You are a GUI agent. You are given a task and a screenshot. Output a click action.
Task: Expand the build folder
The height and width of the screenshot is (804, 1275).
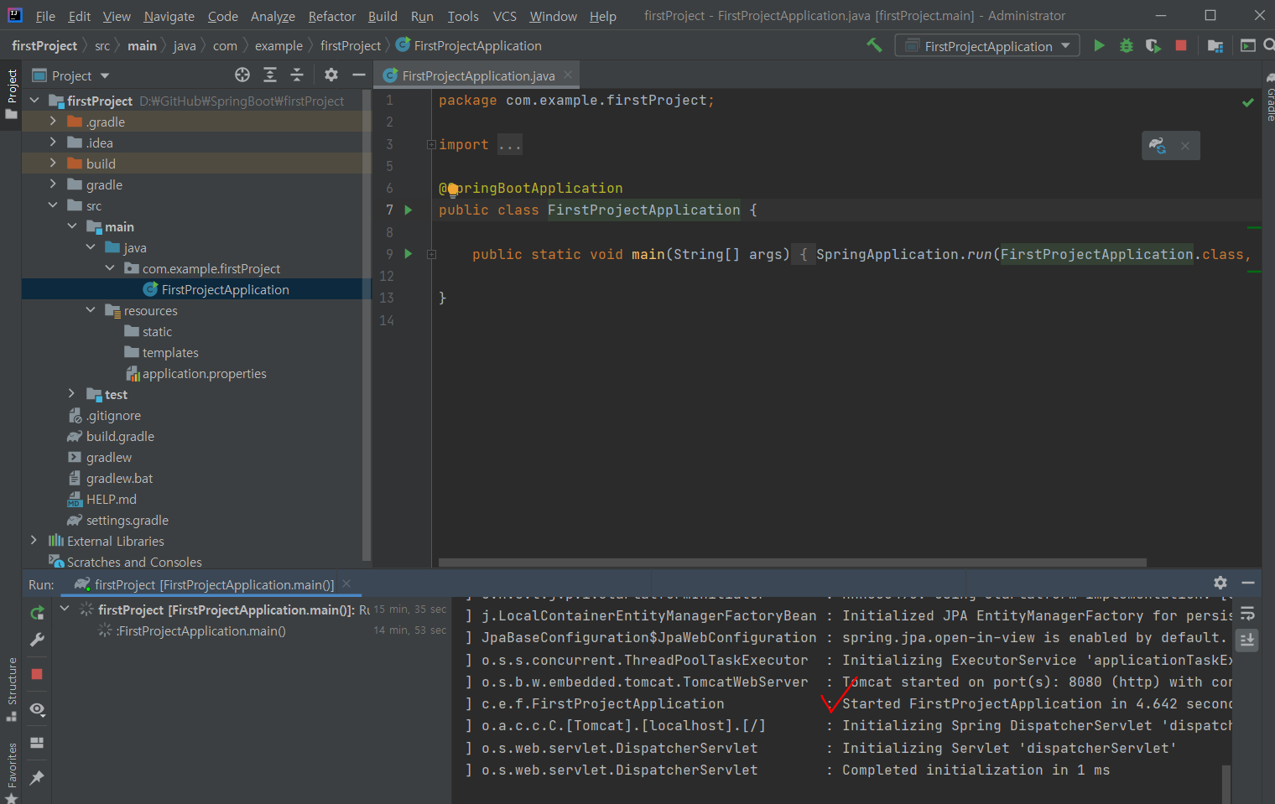pos(53,163)
